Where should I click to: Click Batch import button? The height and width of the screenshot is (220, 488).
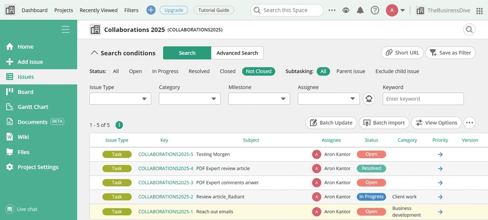click(384, 122)
